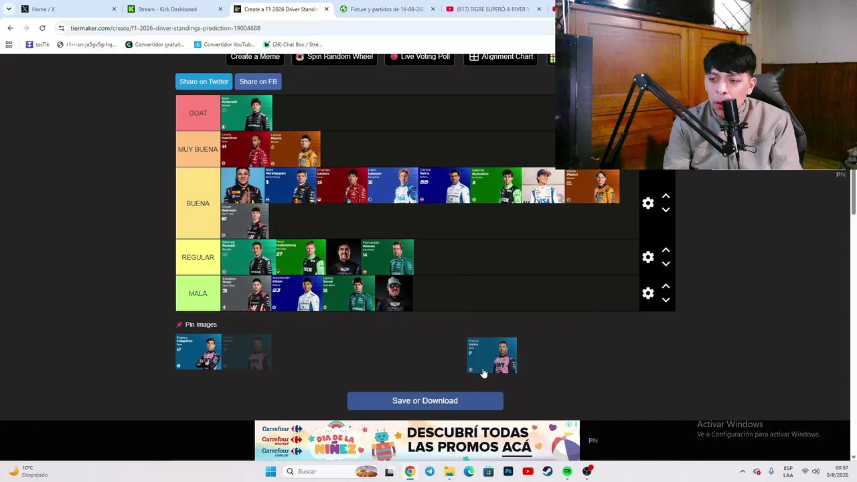Move the REGULAR tier row down
This screenshot has height=482, width=857.
coord(666,264)
